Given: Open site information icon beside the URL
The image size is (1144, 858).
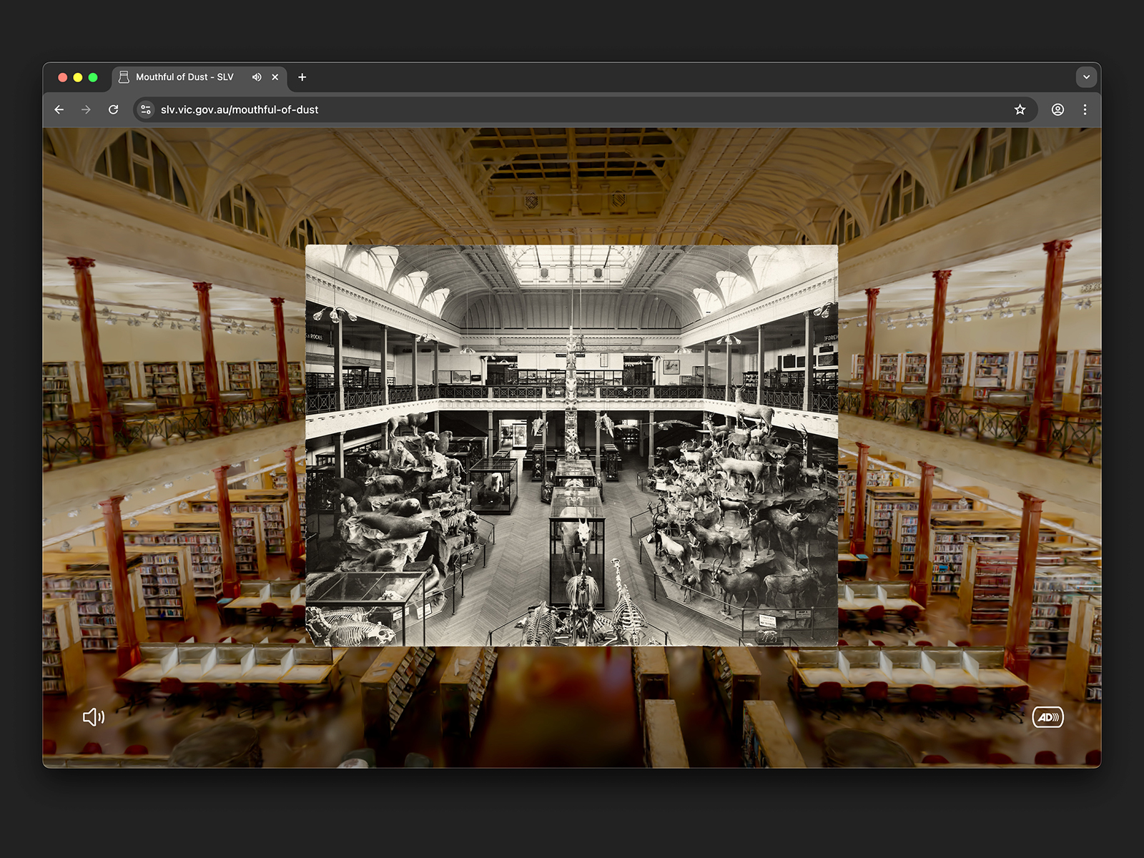Looking at the screenshot, I should 146,109.
